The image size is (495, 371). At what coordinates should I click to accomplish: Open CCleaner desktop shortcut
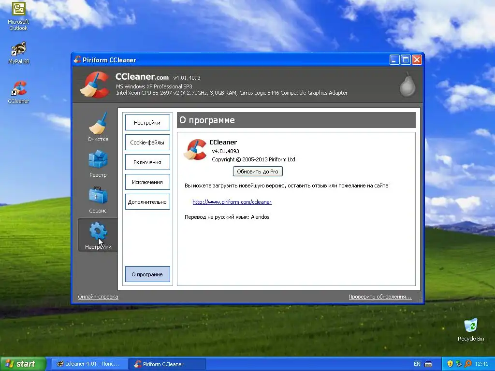(x=18, y=92)
